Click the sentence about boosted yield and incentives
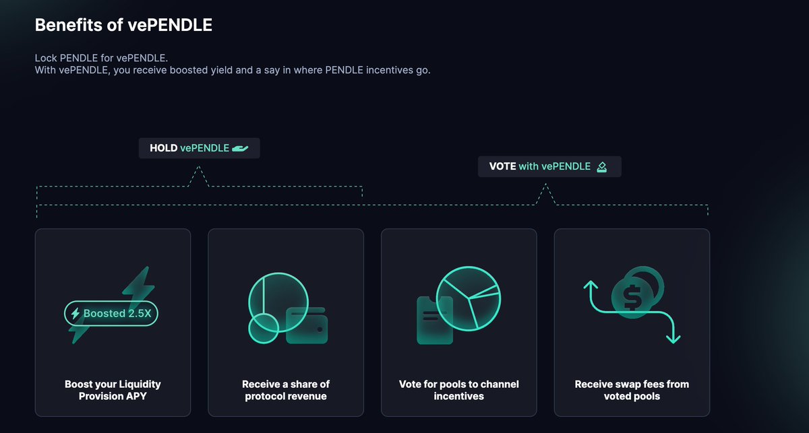The image size is (809, 433). [x=233, y=70]
